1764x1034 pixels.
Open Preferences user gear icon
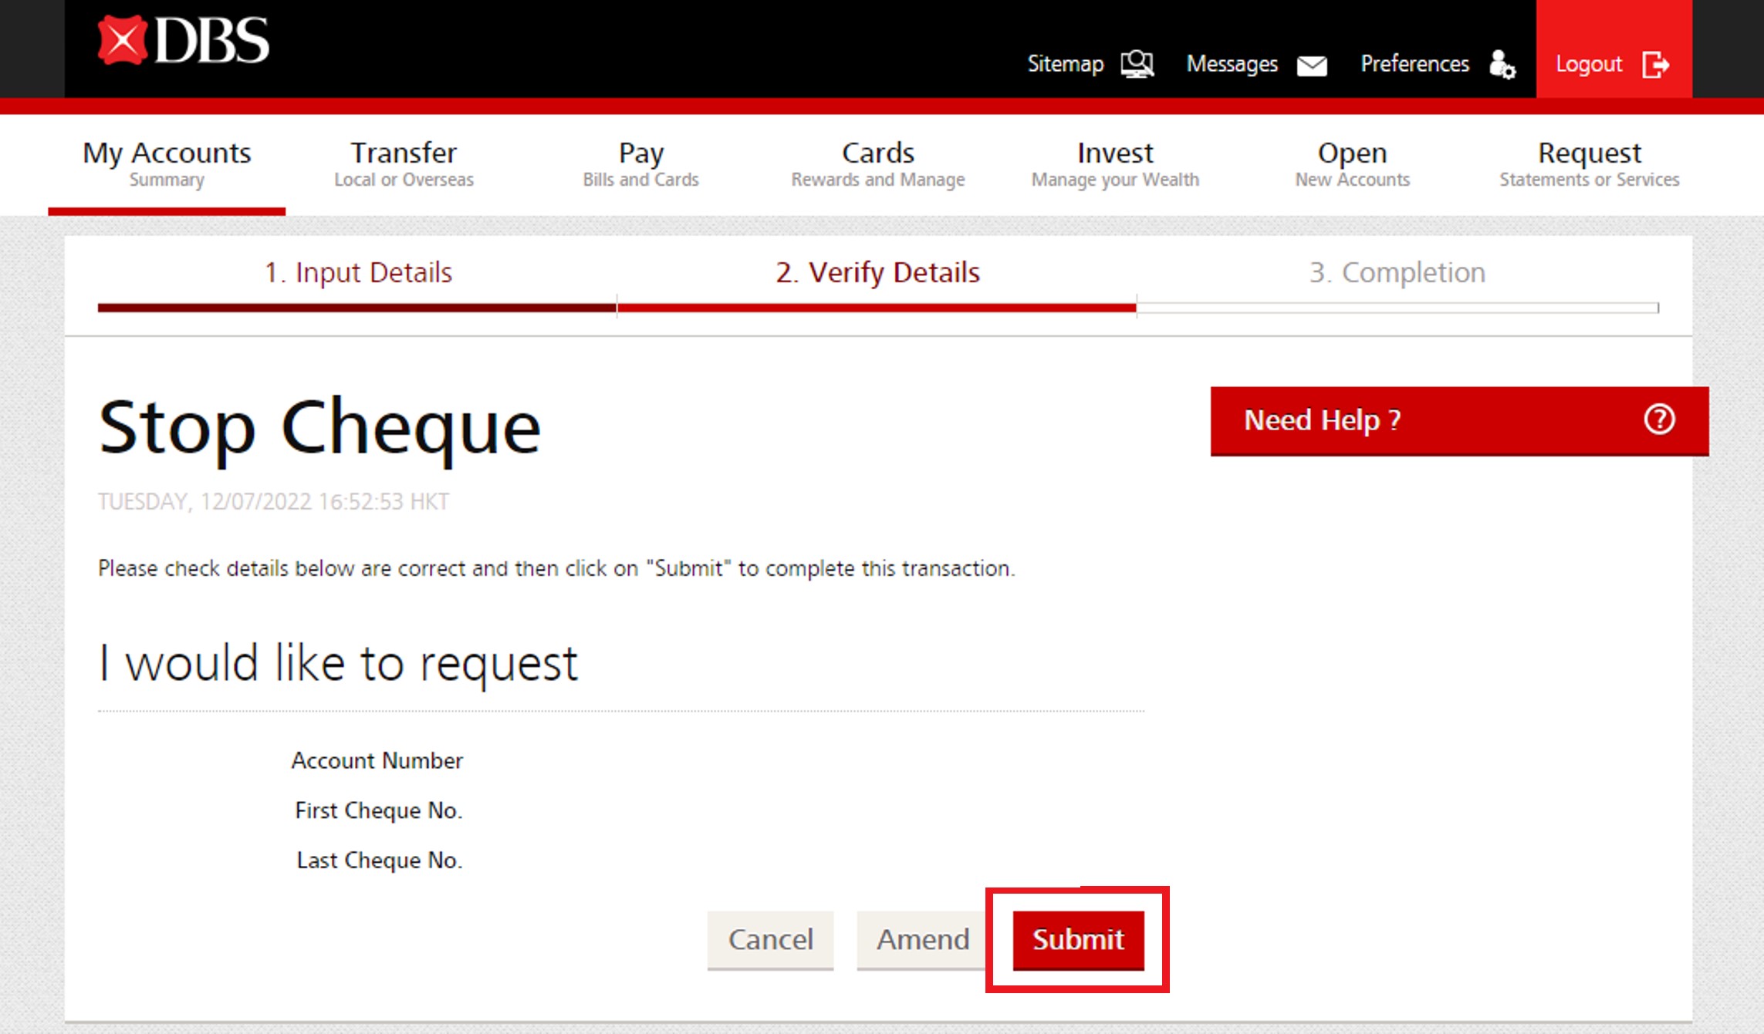[x=1502, y=65]
